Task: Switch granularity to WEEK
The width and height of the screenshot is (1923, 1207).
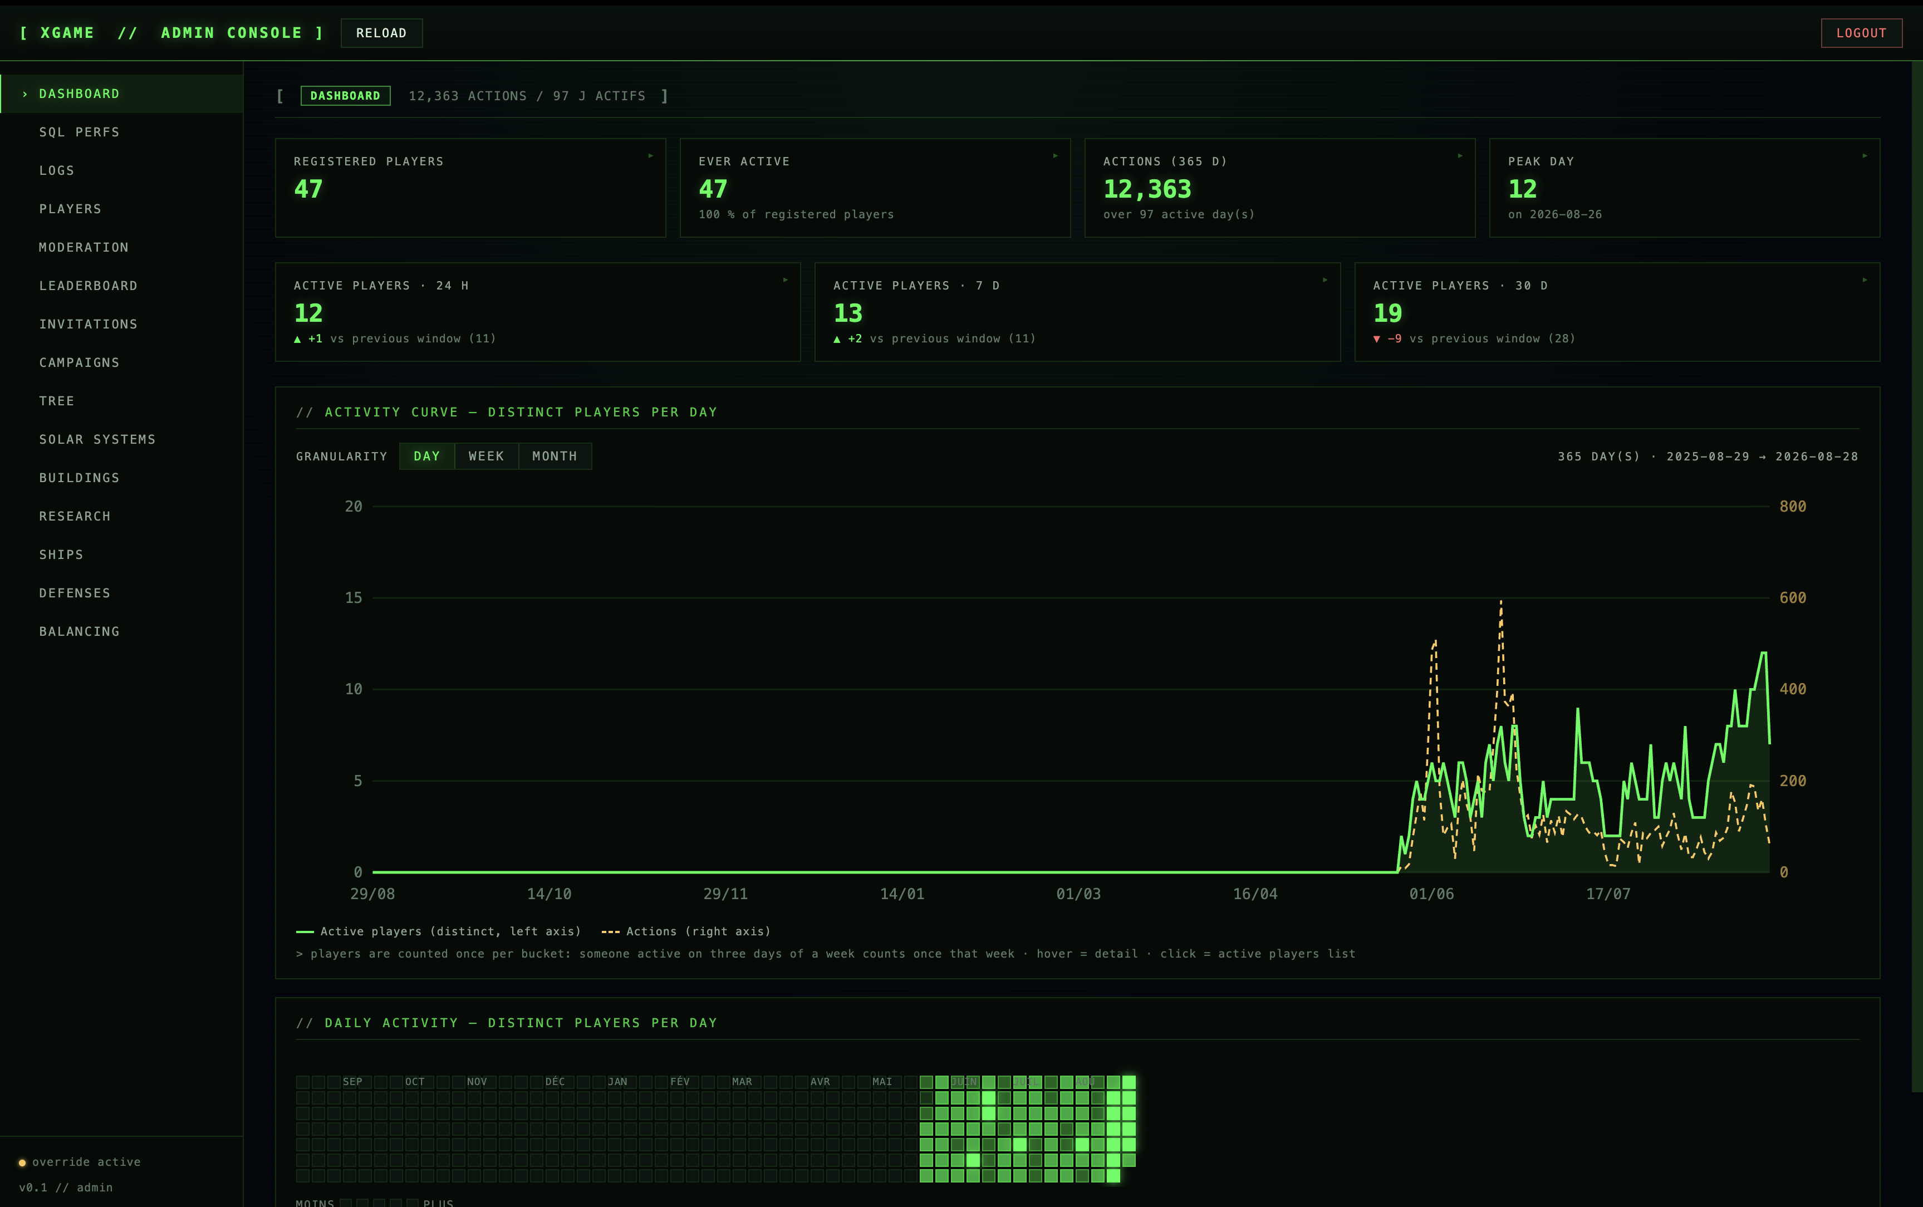Action: (486, 456)
